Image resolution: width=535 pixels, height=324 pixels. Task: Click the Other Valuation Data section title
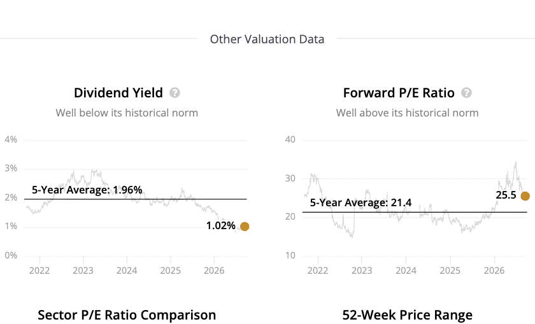point(267,39)
